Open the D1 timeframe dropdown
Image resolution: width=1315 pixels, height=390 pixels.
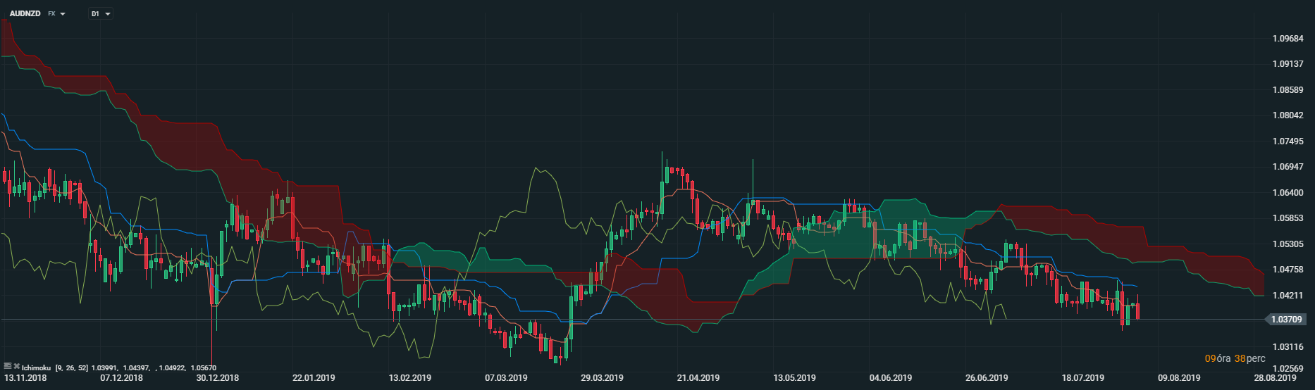pos(101,13)
